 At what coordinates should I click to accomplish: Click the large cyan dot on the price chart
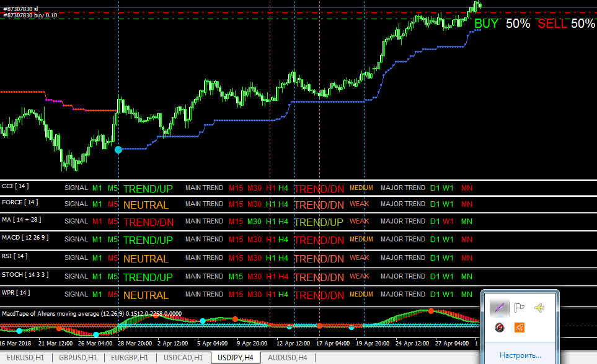[x=118, y=150]
